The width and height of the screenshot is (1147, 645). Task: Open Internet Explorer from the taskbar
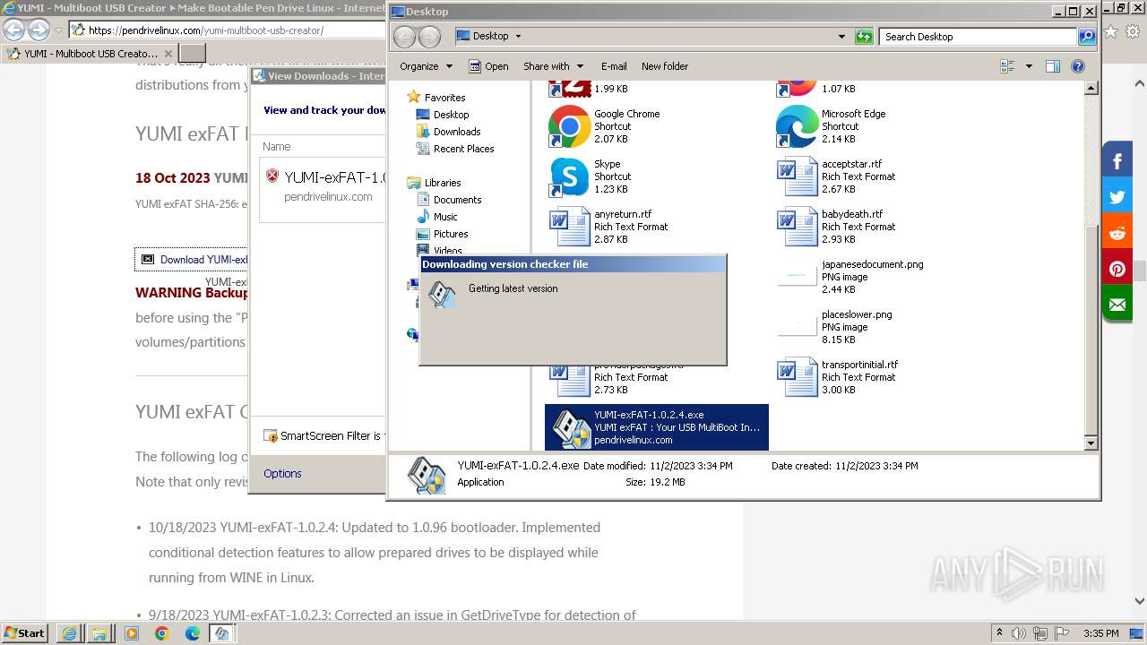(x=69, y=633)
